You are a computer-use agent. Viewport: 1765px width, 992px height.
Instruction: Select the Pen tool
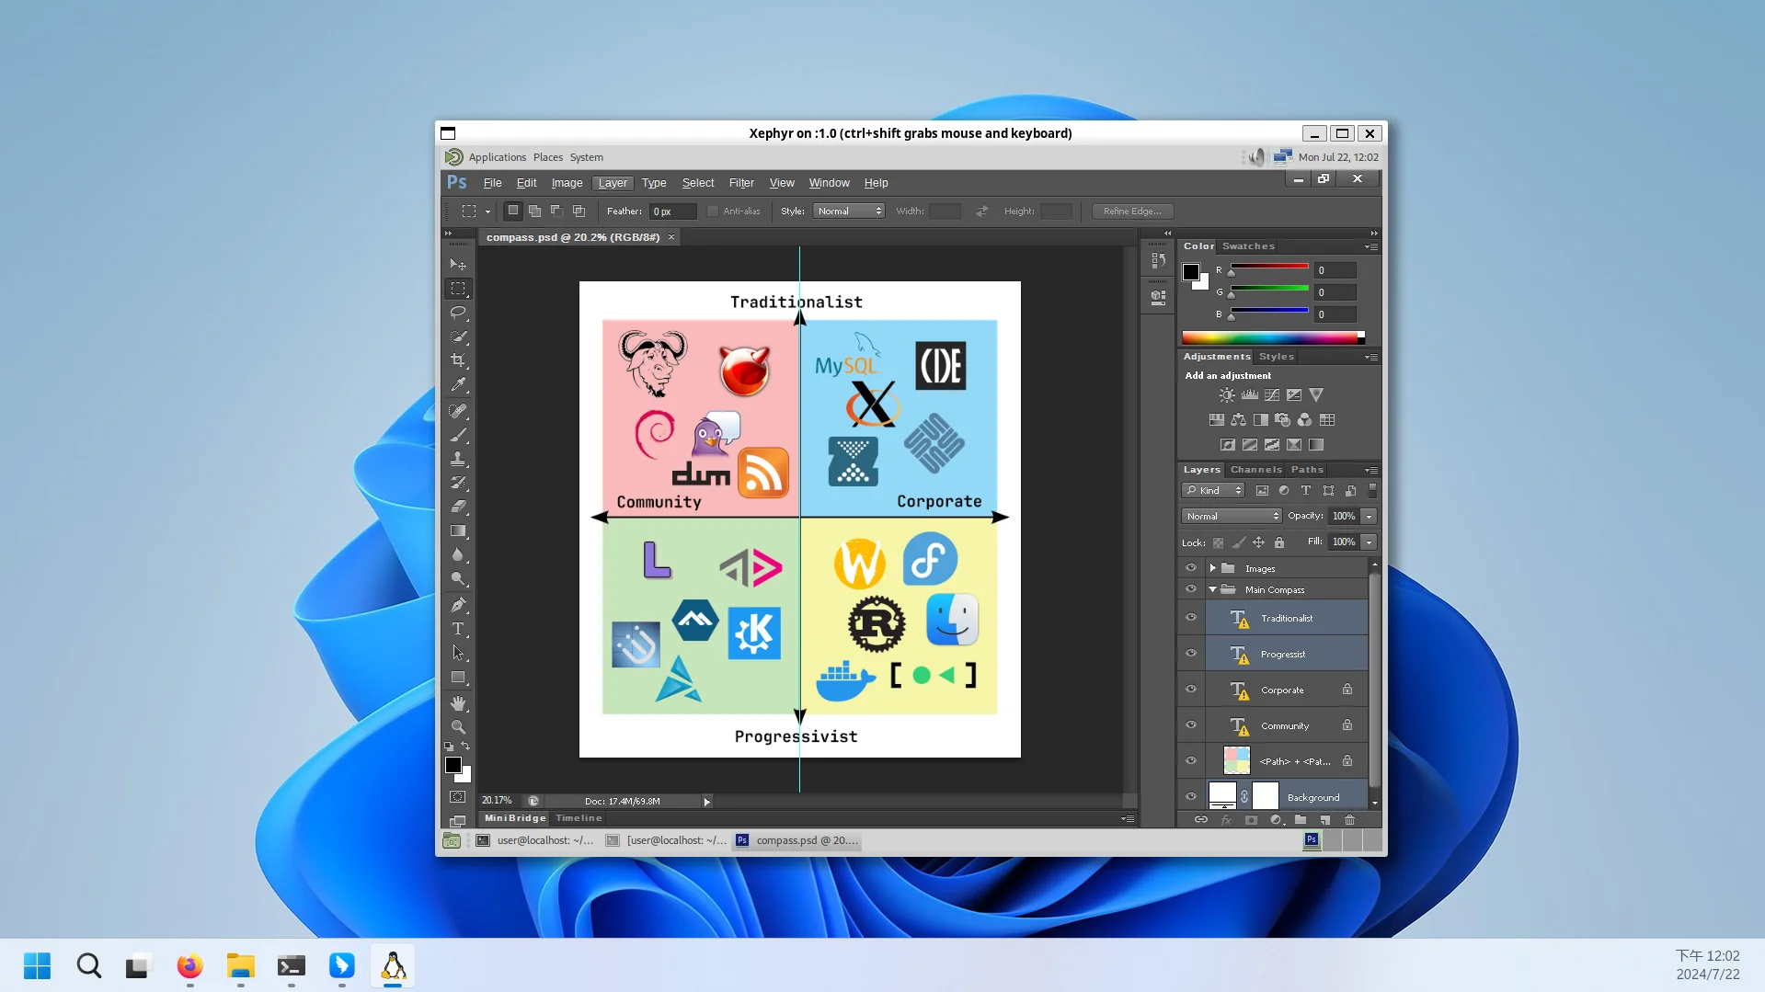pyautogui.click(x=458, y=605)
